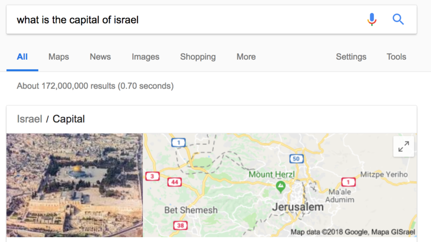Image resolution: width=431 pixels, height=242 pixels.
Task: Click the Mount Herzl green map marker
Action: (x=280, y=187)
